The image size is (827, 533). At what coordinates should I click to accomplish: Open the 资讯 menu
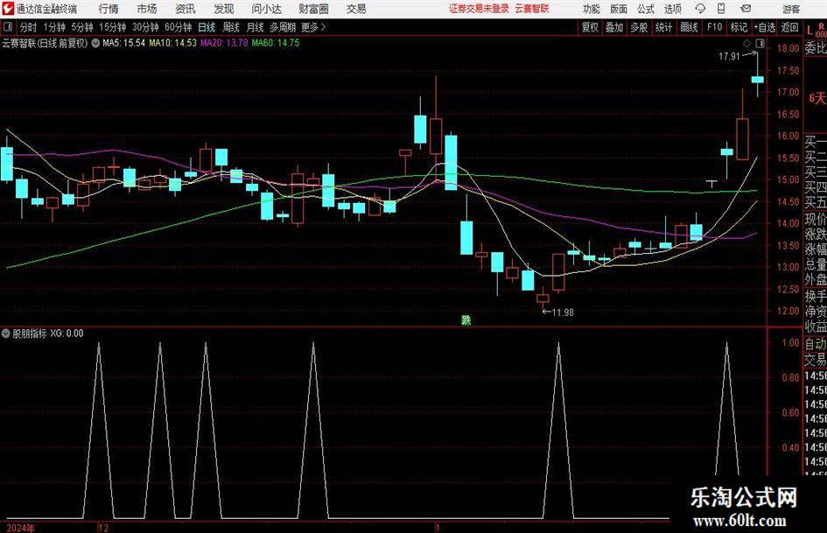click(186, 9)
